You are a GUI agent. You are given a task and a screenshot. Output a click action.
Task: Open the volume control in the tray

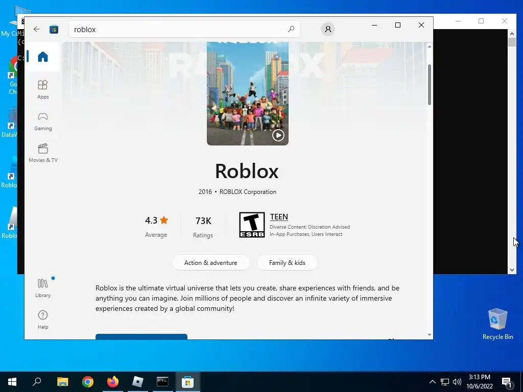click(x=457, y=382)
